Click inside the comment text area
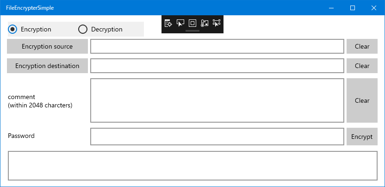Screen dimensions: 385x187 217,100
